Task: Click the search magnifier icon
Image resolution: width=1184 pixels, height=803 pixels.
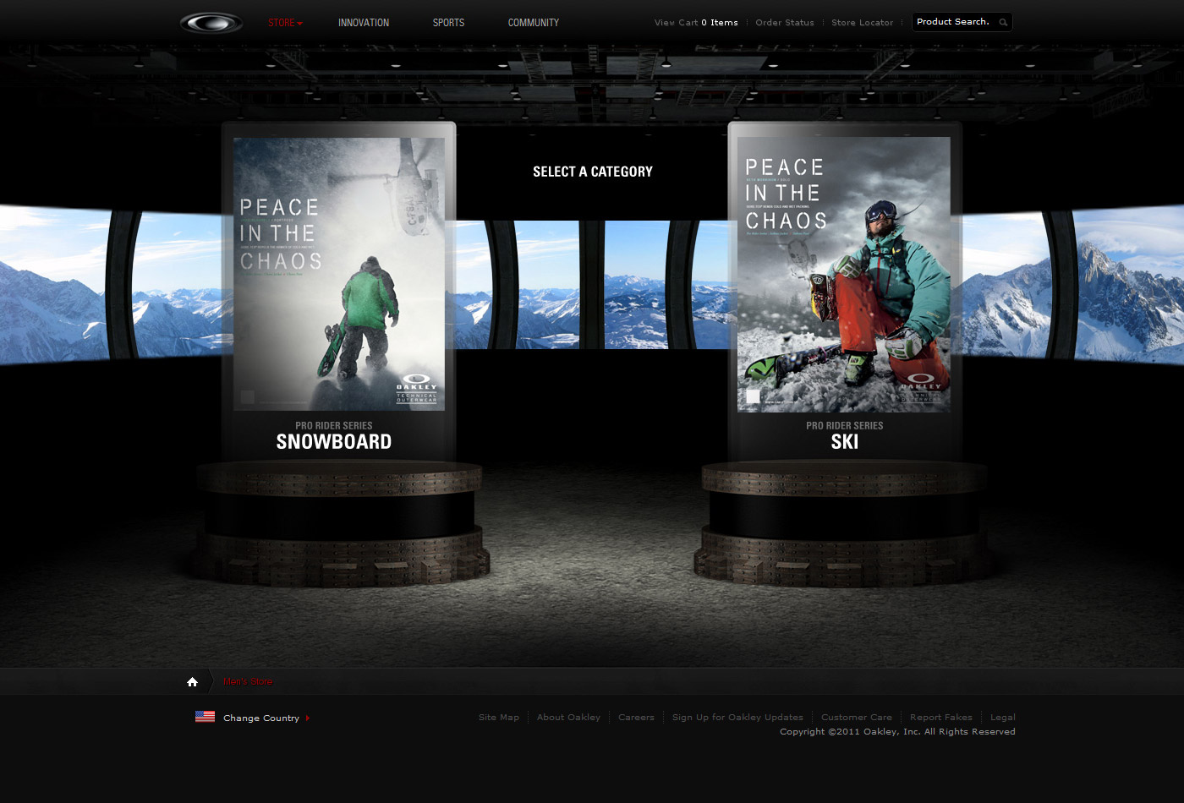Action: [1003, 23]
